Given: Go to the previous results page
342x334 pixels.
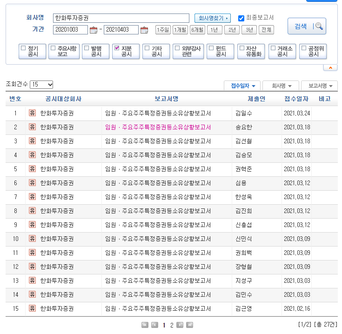Looking at the screenshot, I should tap(154, 325).
